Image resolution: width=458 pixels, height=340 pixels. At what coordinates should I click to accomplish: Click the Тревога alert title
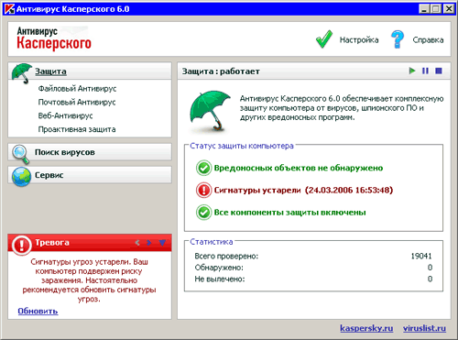52,242
